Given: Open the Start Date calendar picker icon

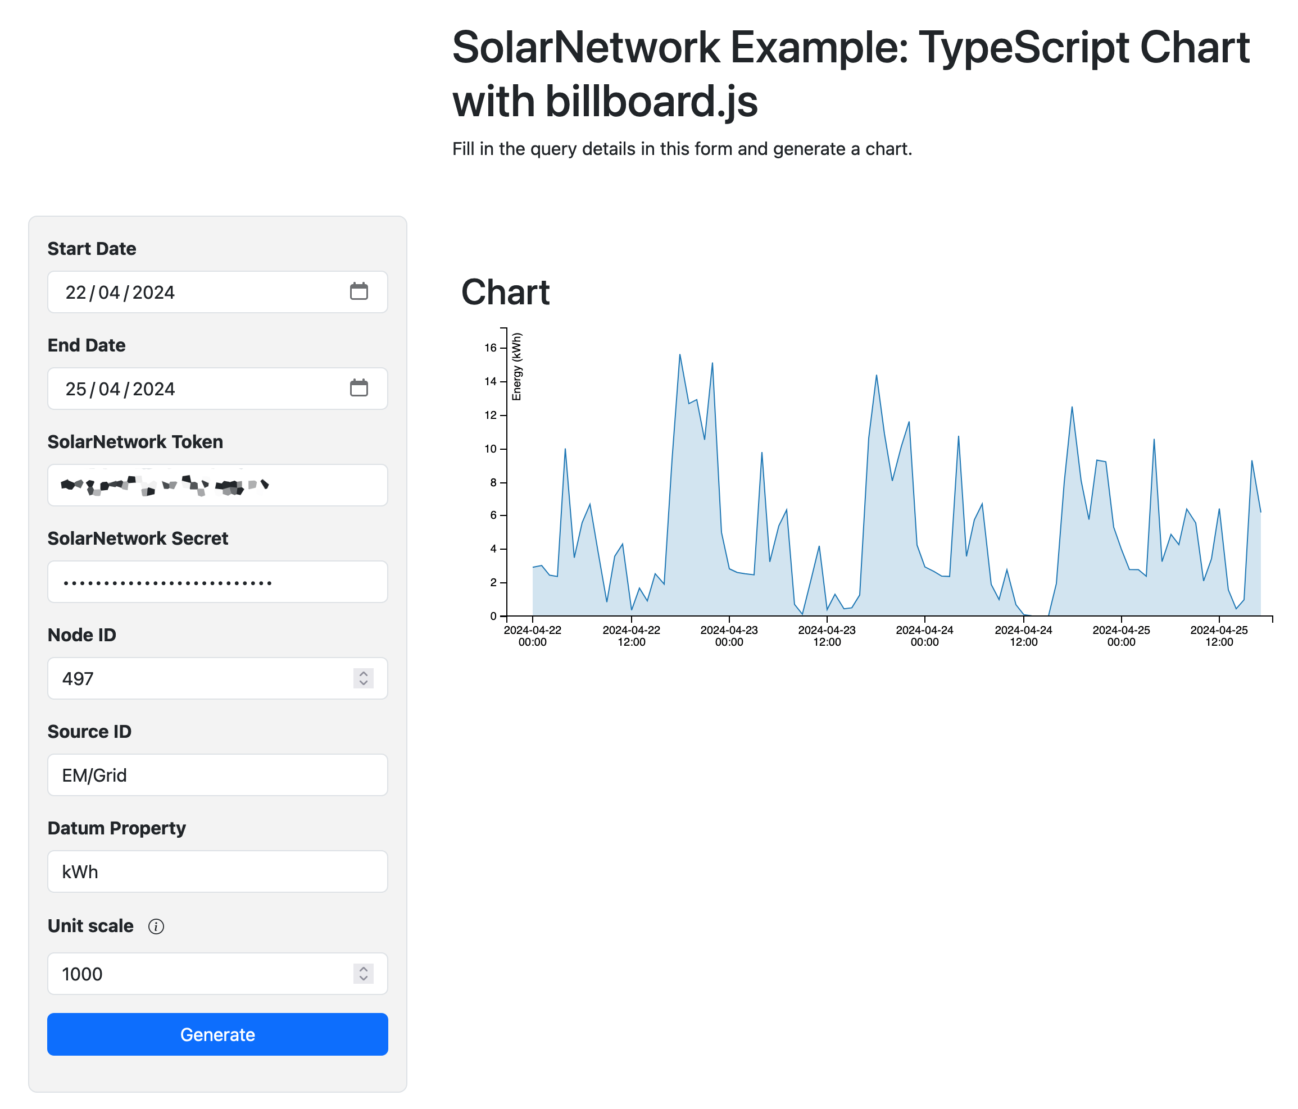Looking at the screenshot, I should point(358,291).
